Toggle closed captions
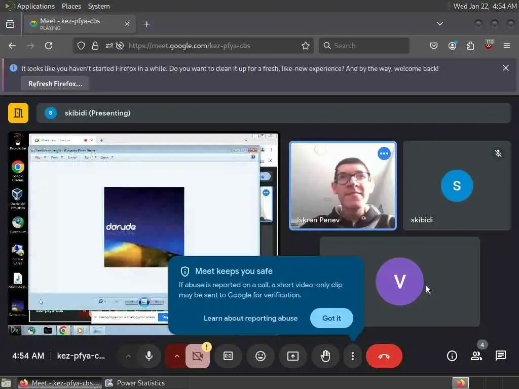This screenshot has height=389, width=519. [x=228, y=356]
